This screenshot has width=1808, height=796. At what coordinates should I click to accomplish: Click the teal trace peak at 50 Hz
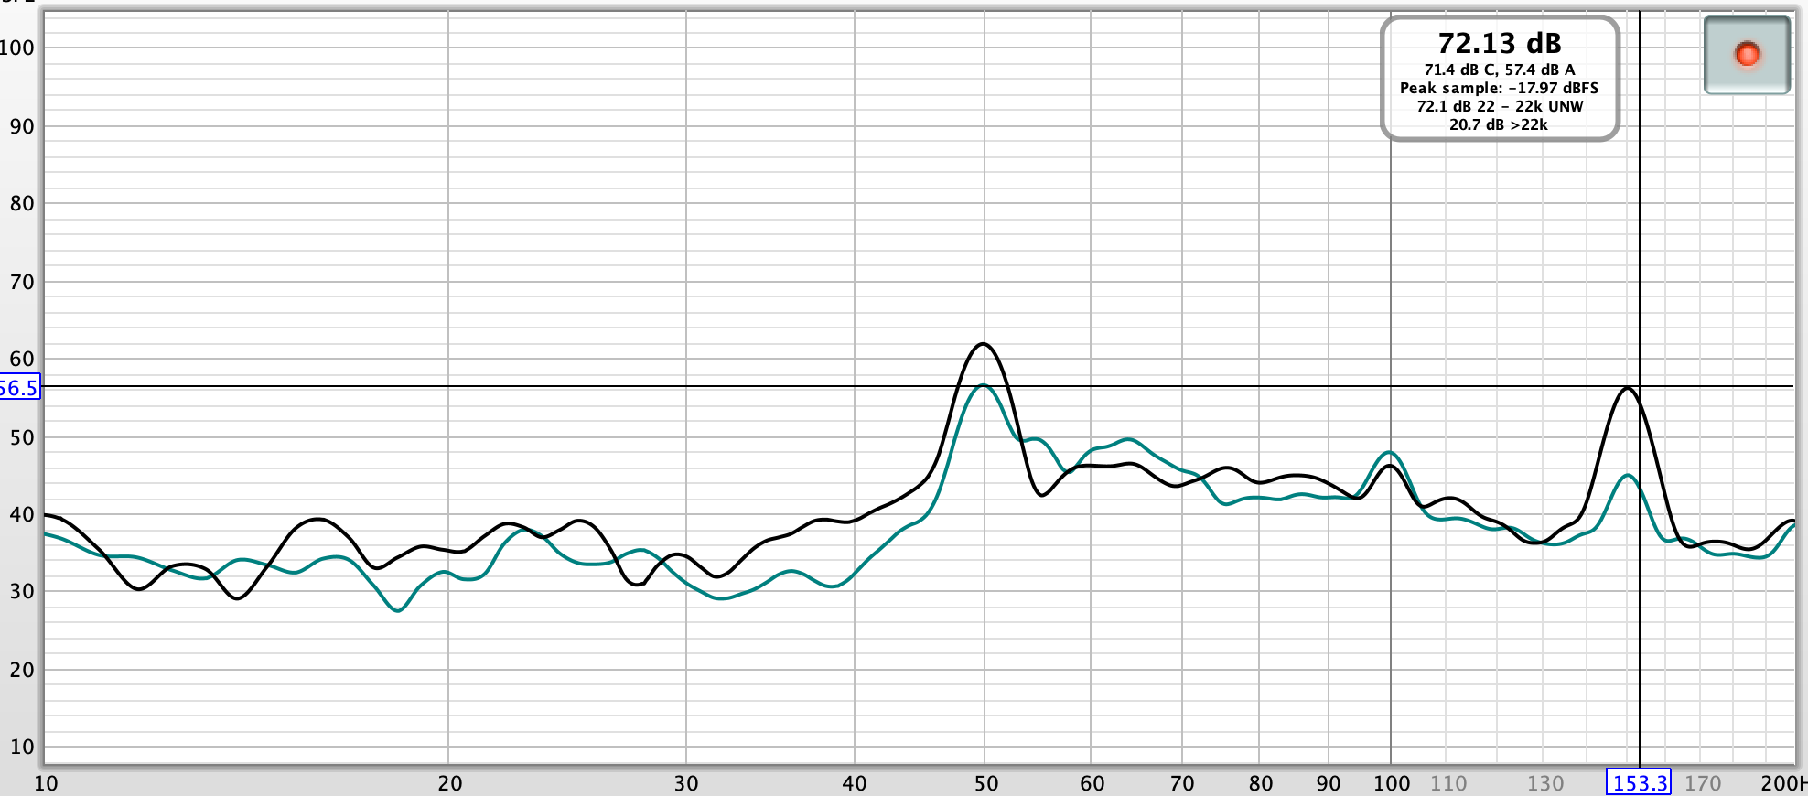coord(984,385)
